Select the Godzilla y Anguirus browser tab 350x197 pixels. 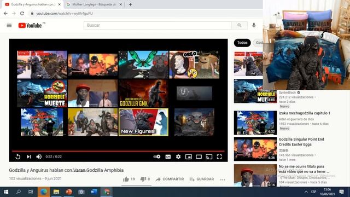pos(32,4)
